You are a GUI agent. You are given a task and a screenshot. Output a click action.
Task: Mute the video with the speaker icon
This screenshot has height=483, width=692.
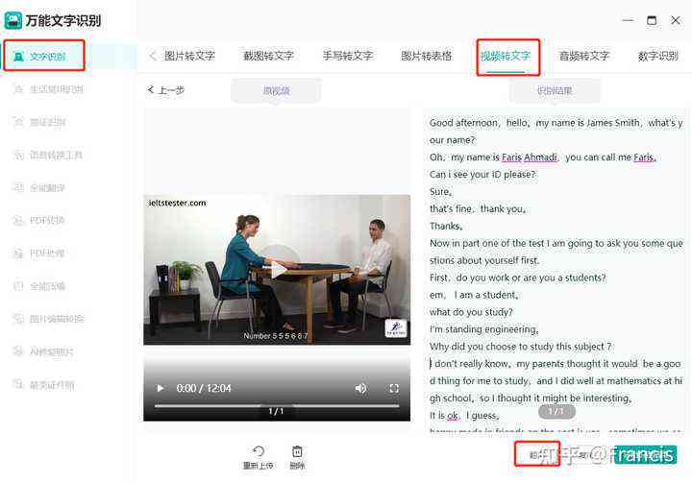point(360,388)
